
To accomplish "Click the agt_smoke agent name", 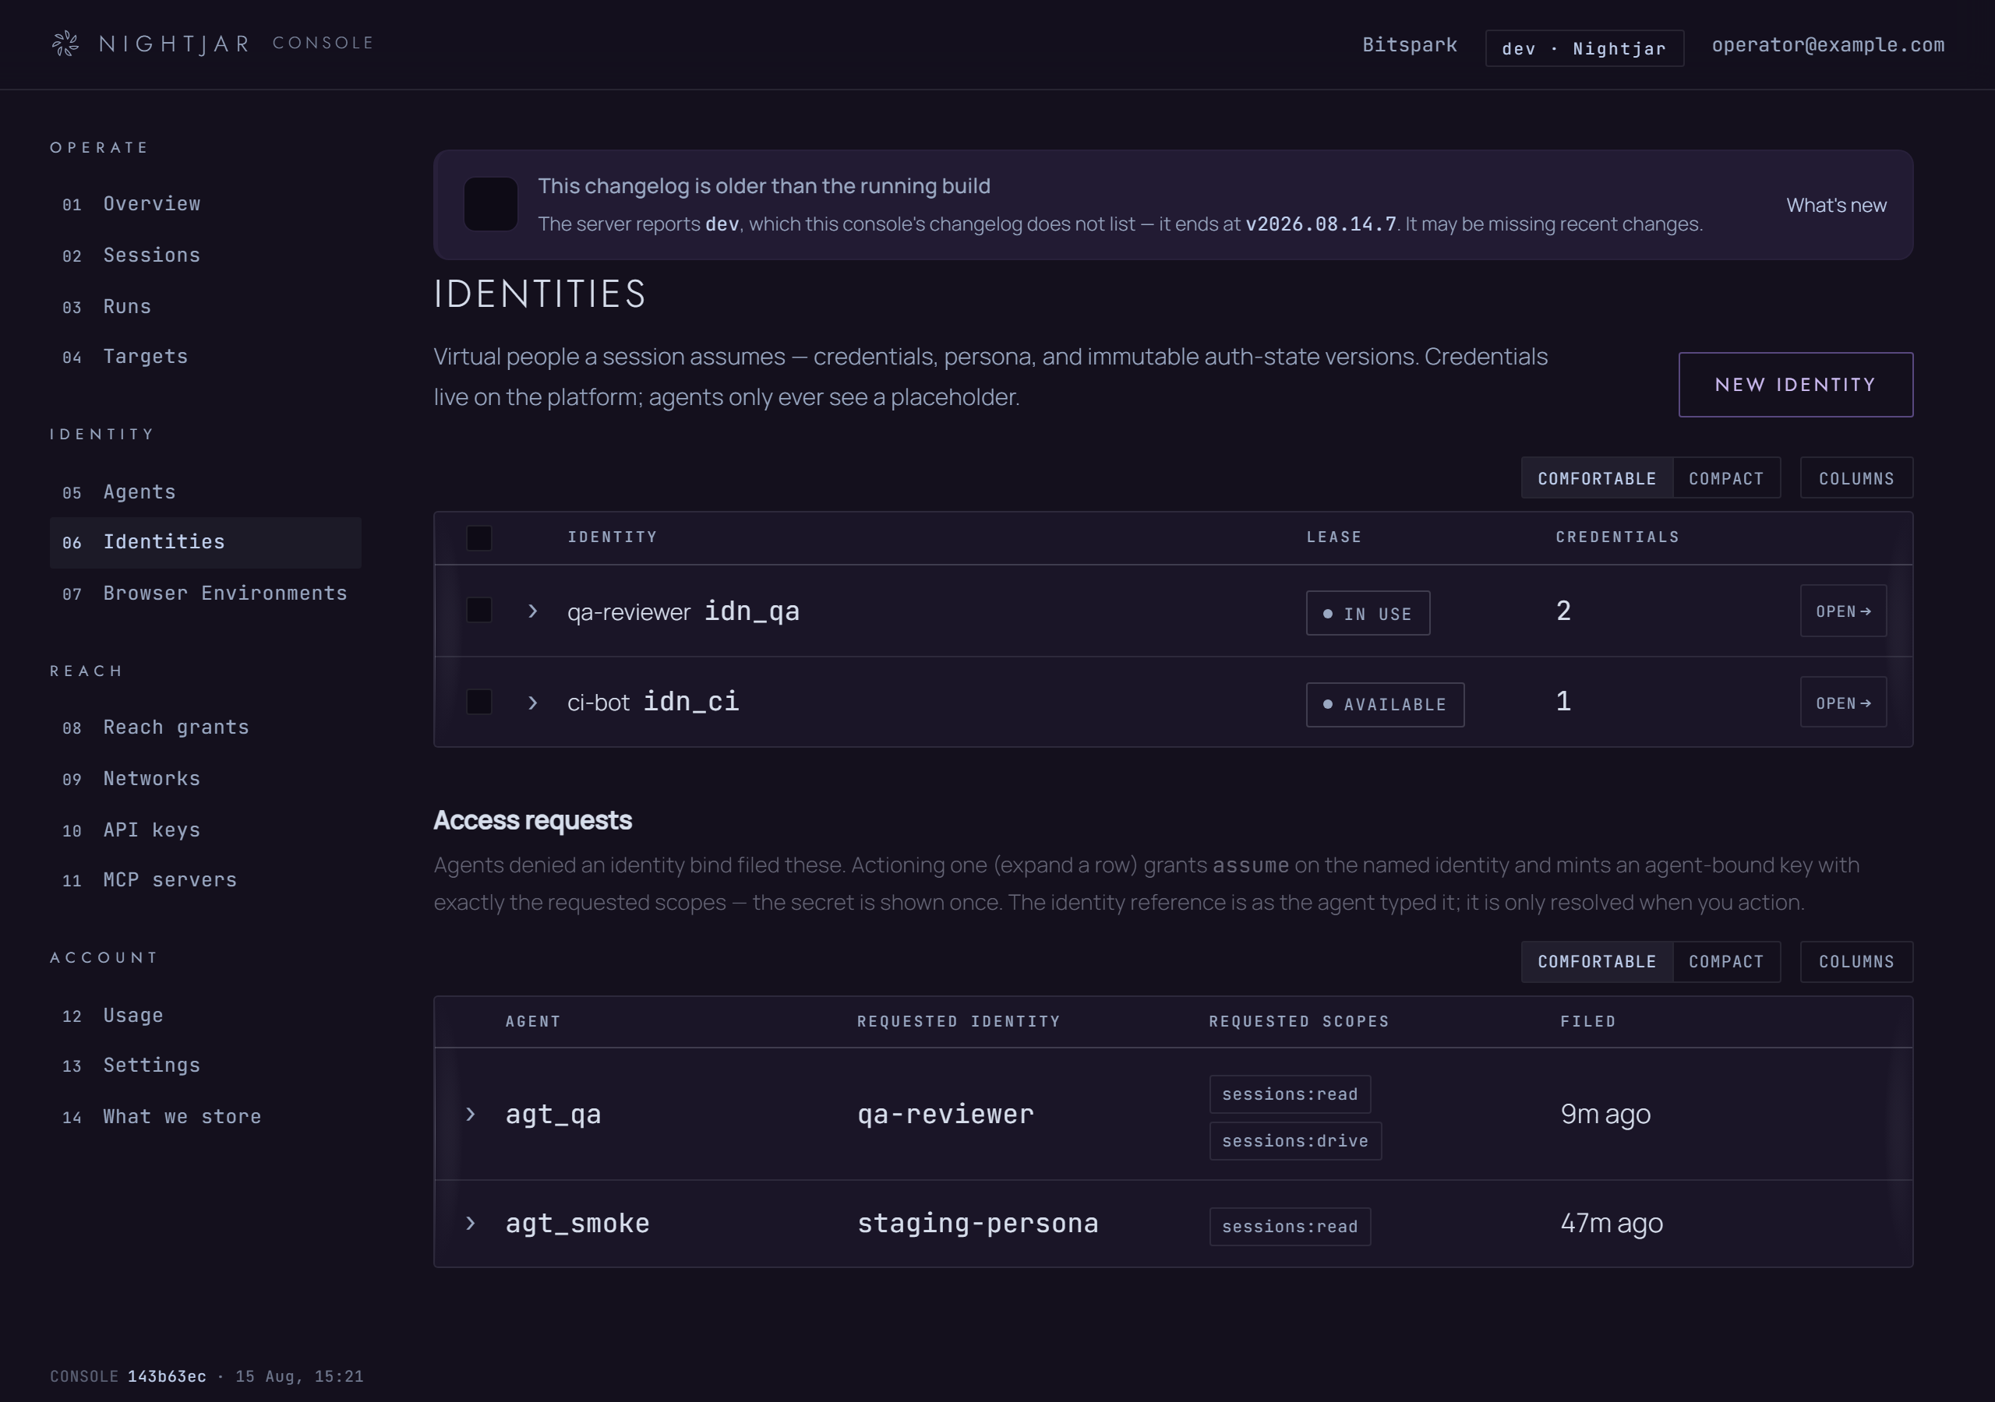I will [x=577, y=1223].
